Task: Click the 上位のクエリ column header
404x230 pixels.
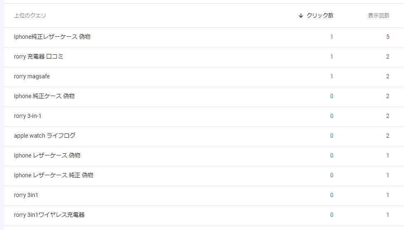Action: pos(30,16)
